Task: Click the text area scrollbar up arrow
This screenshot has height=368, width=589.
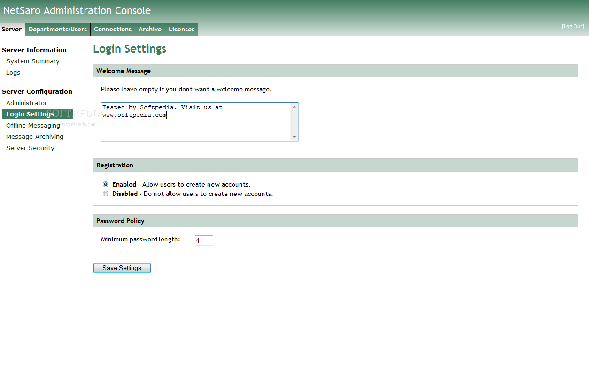Action: 294,106
